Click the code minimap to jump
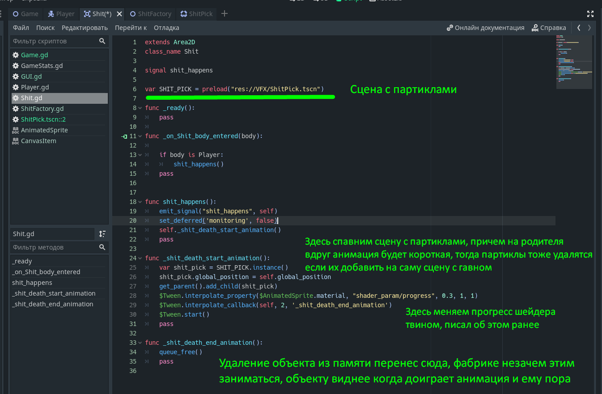Screen dimensions: 602x394 [x=574, y=63]
